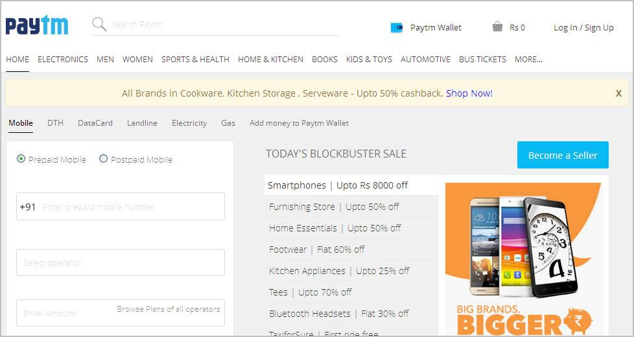Viewport: 634px width, 337px height.
Task: Open Add money to Paytm Wallet tab
Action: [299, 123]
